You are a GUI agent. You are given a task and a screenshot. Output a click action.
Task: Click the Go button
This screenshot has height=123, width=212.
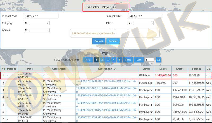tap(158, 60)
